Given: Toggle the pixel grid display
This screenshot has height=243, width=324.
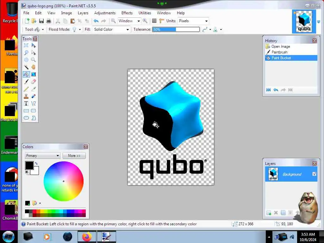Looking at the screenshot, I should coord(154,21).
